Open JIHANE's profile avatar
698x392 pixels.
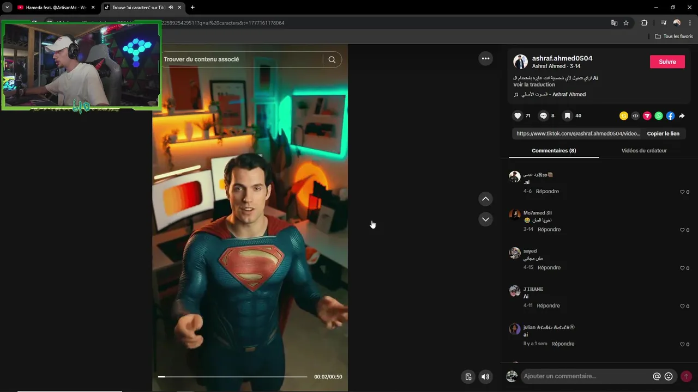515,291
